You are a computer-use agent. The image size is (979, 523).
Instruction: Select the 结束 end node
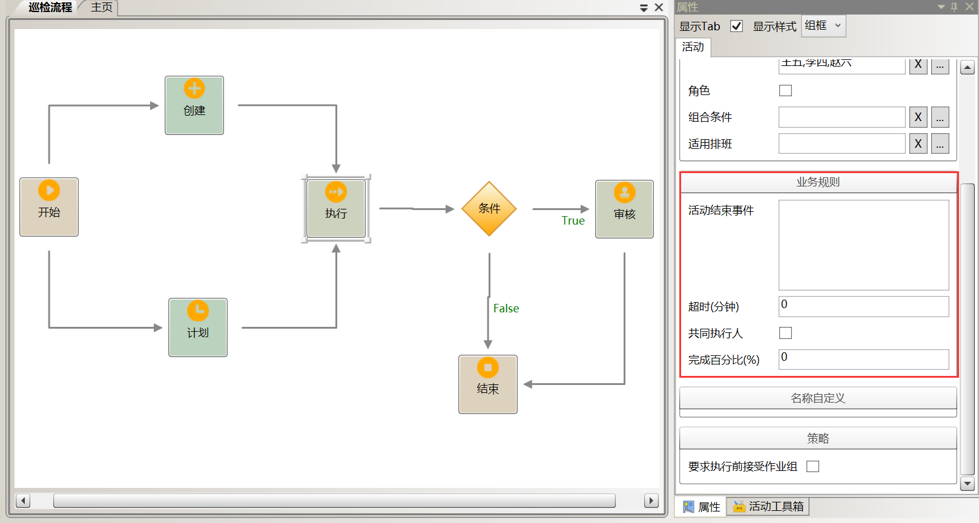pyautogui.click(x=488, y=384)
